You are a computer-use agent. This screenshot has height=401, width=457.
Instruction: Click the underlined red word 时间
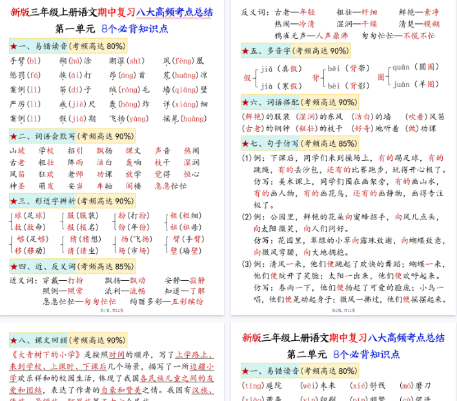point(116,355)
